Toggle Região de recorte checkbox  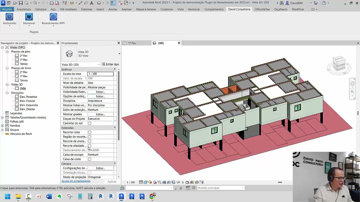[x=89, y=137]
